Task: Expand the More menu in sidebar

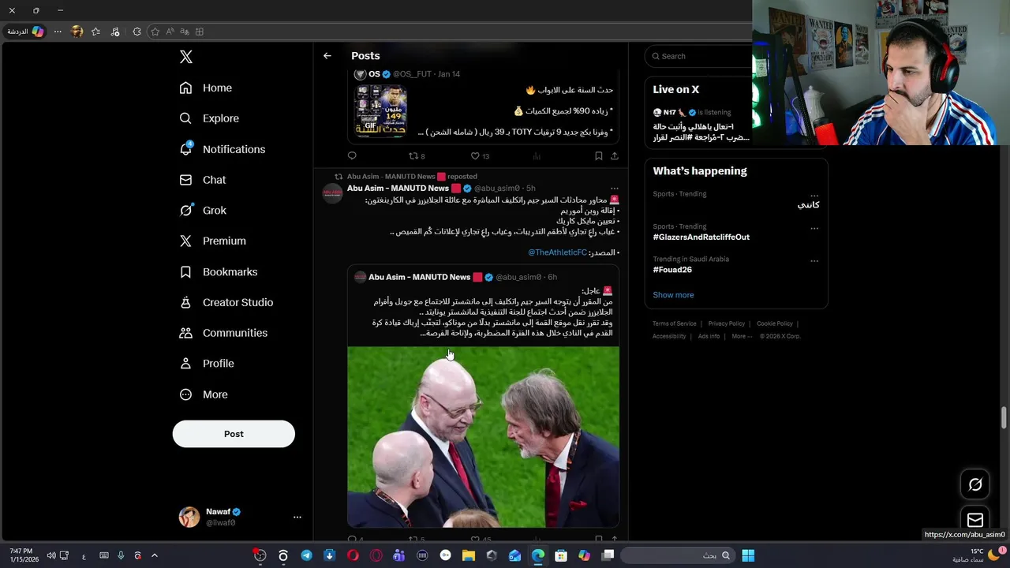Action: coord(204,394)
